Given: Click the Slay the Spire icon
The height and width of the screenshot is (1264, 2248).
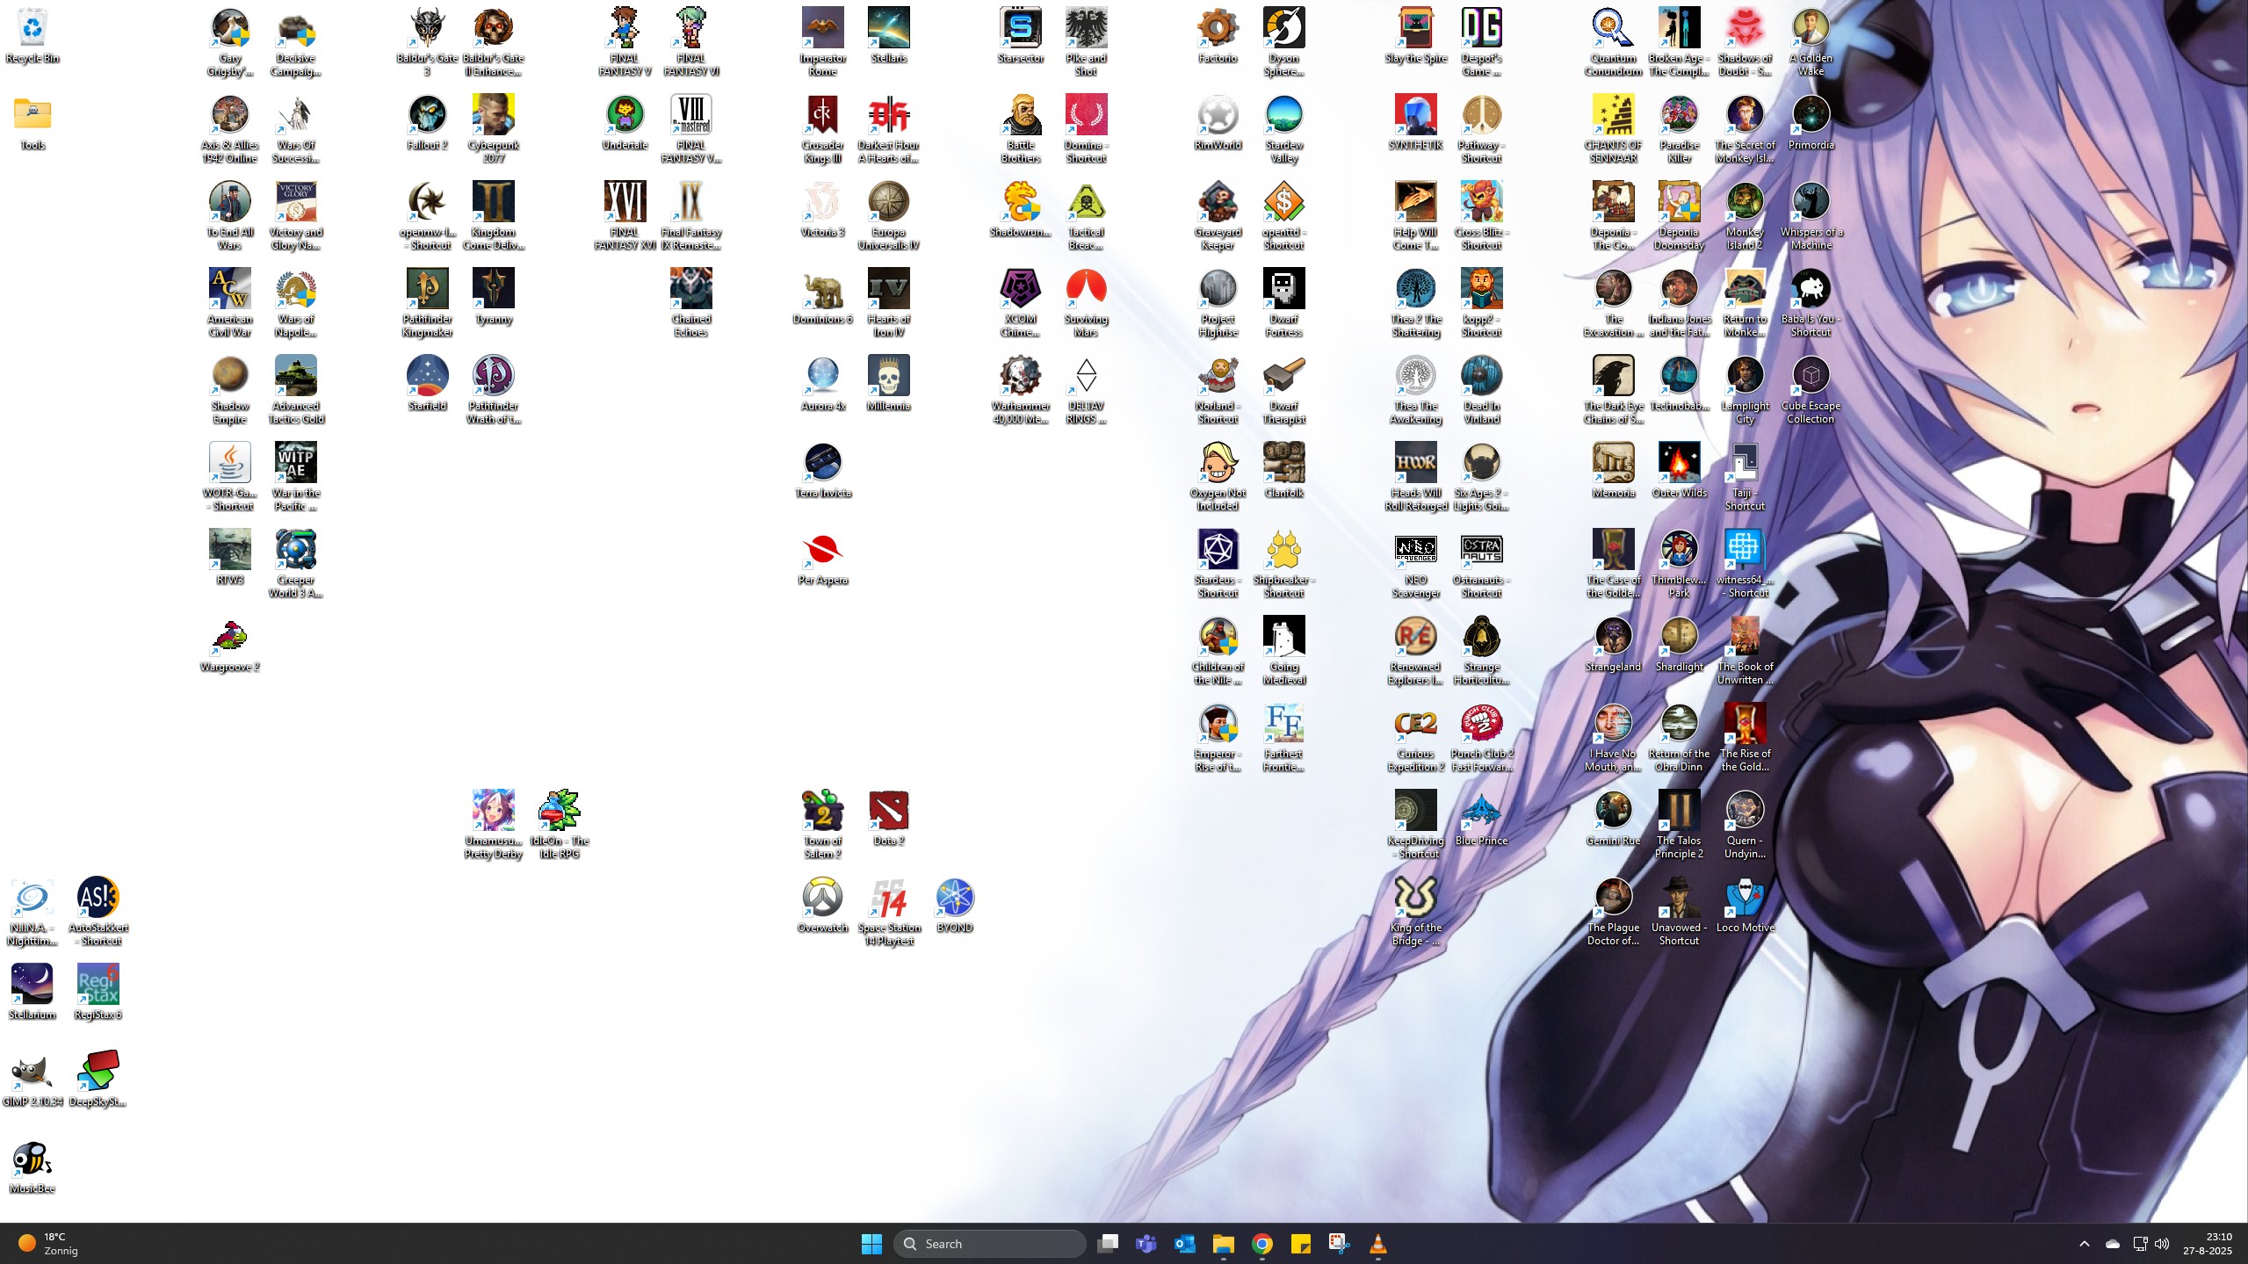Looking at the screenshot, I should (1415, 30).
